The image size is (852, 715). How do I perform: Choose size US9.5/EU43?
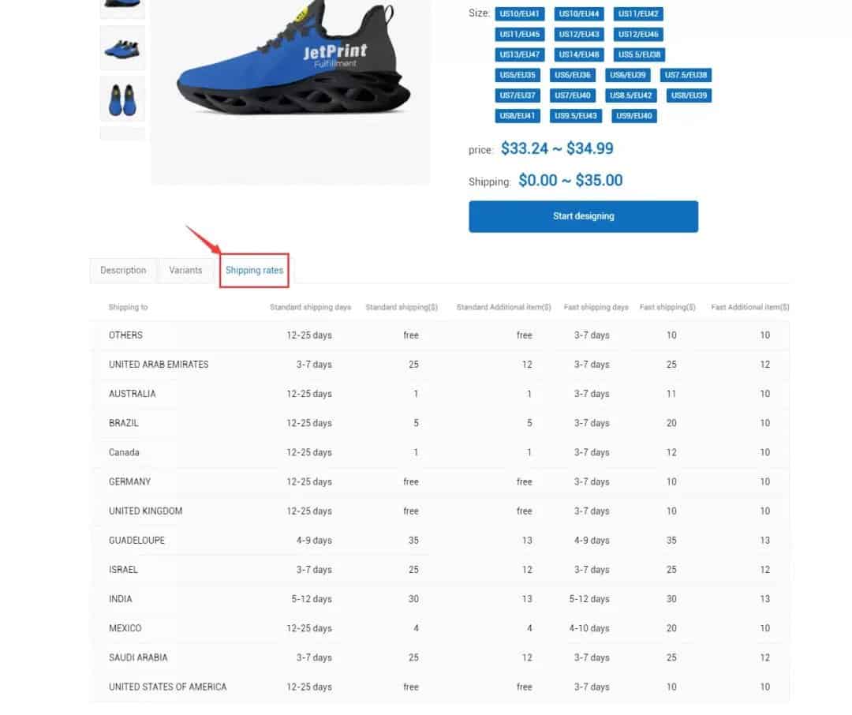click(575, 116)
